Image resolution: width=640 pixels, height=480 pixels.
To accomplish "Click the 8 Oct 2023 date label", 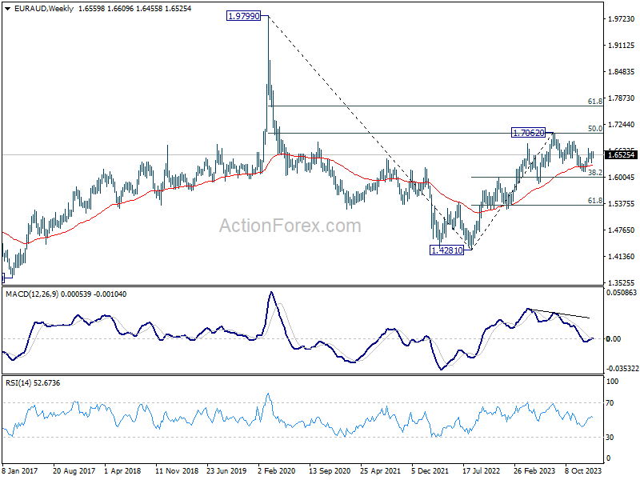I will point(583,470).
